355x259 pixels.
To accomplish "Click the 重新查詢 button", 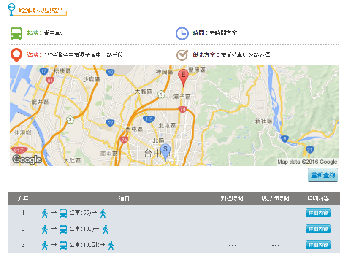I will tap(322, 175).
